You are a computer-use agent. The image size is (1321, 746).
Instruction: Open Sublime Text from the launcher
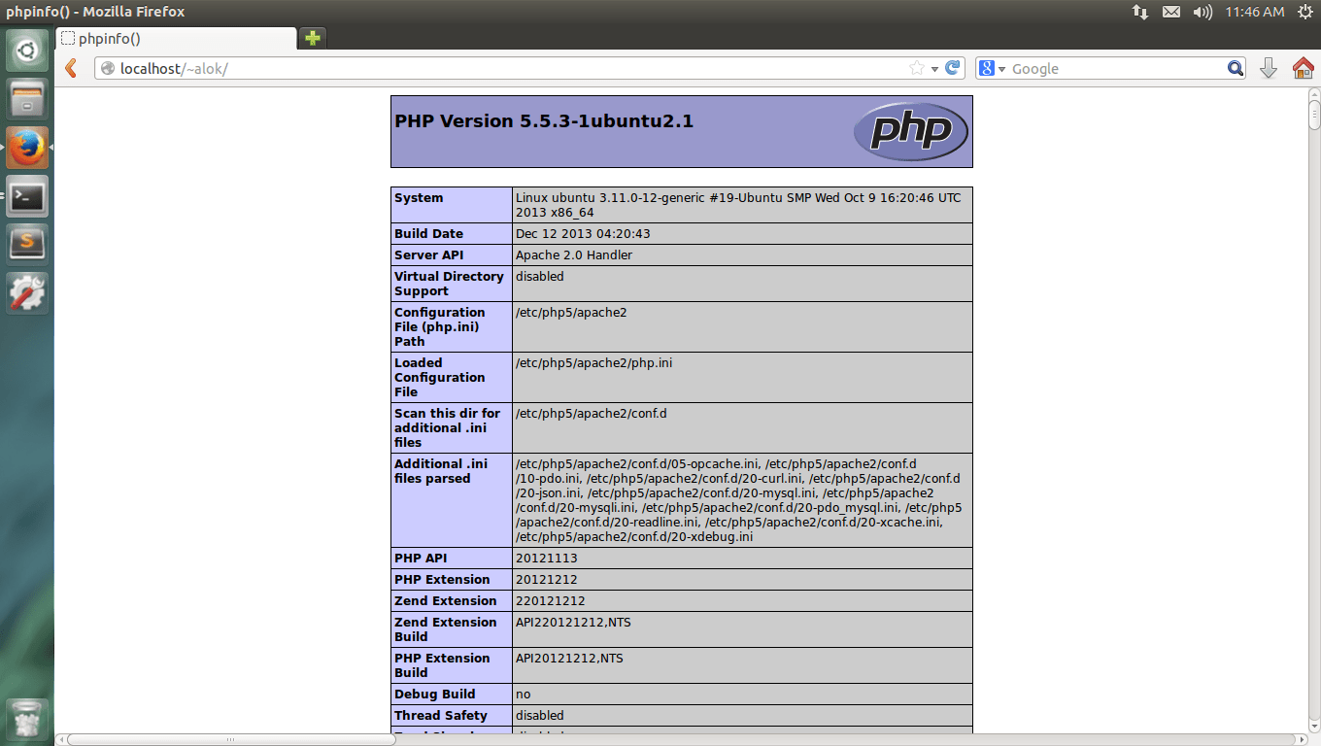(x=26, y=243)
